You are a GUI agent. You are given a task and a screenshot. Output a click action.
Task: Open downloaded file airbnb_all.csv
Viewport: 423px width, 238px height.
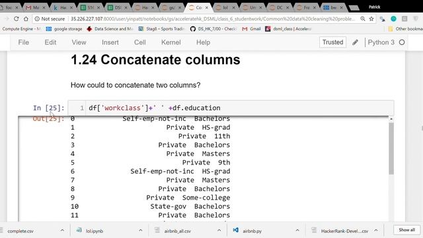(x=177, y=231)
